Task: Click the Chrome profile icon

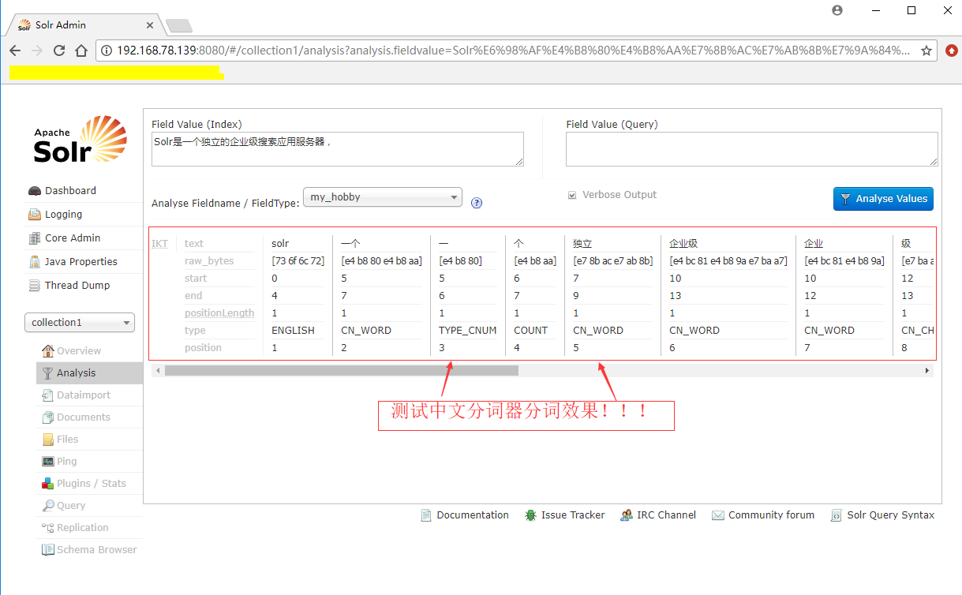Action: click(837, 10)
